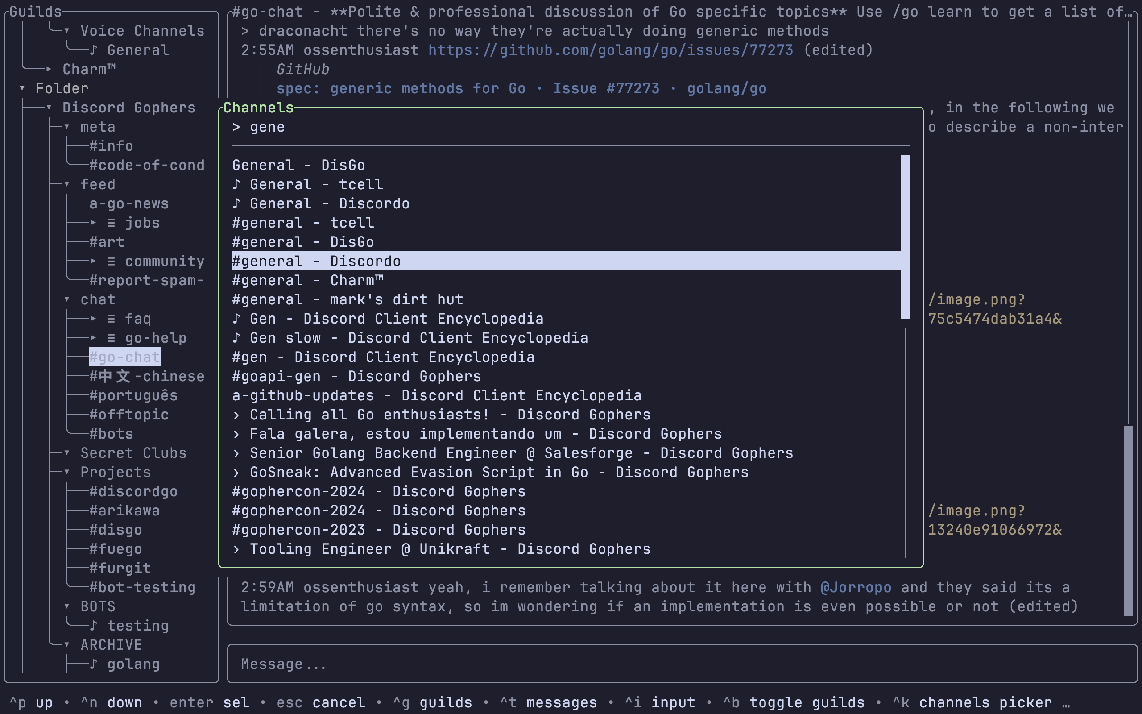Click the channels picker scrollbar thumb

[906, 237]
